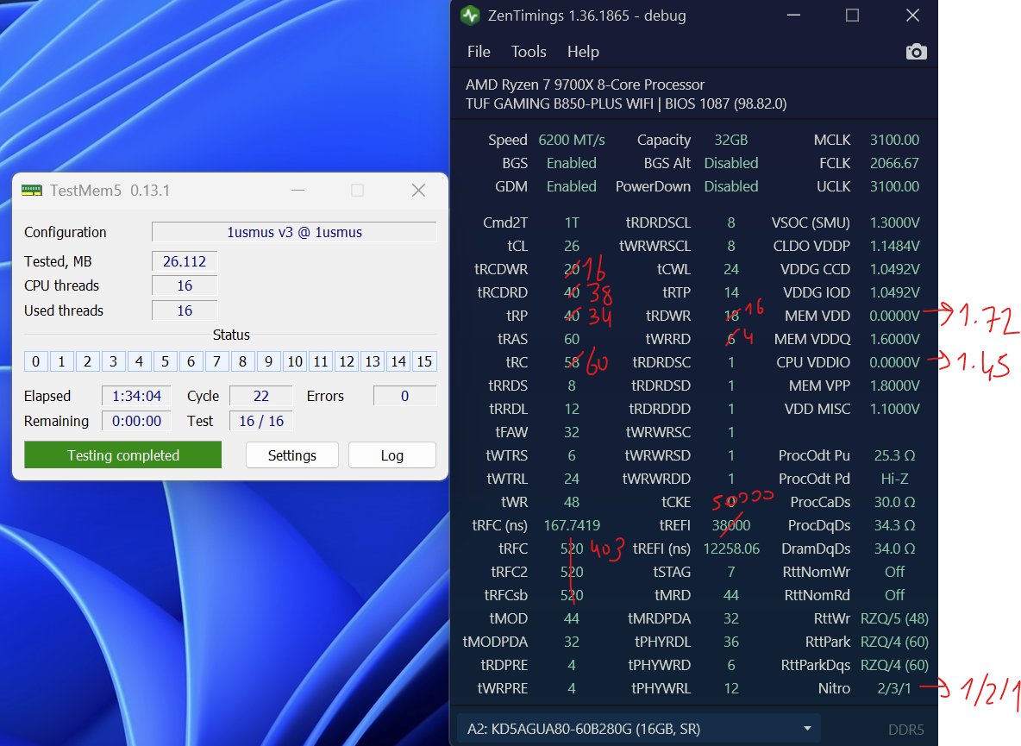
Task: Click the AMD Ryzen 7 9700X processor name
Action: 585,85
